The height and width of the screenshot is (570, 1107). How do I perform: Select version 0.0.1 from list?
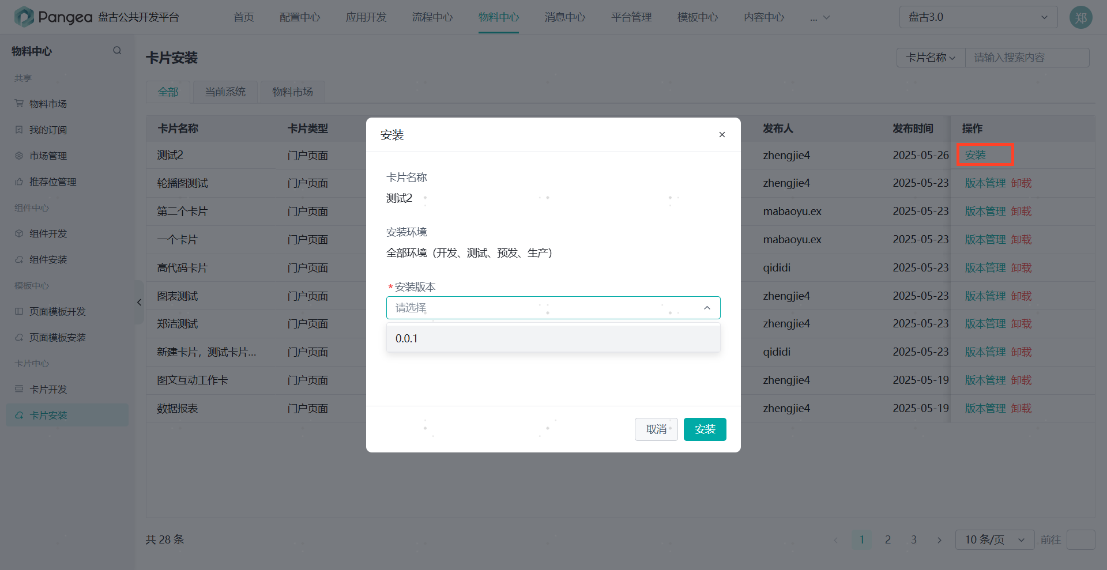406,338
